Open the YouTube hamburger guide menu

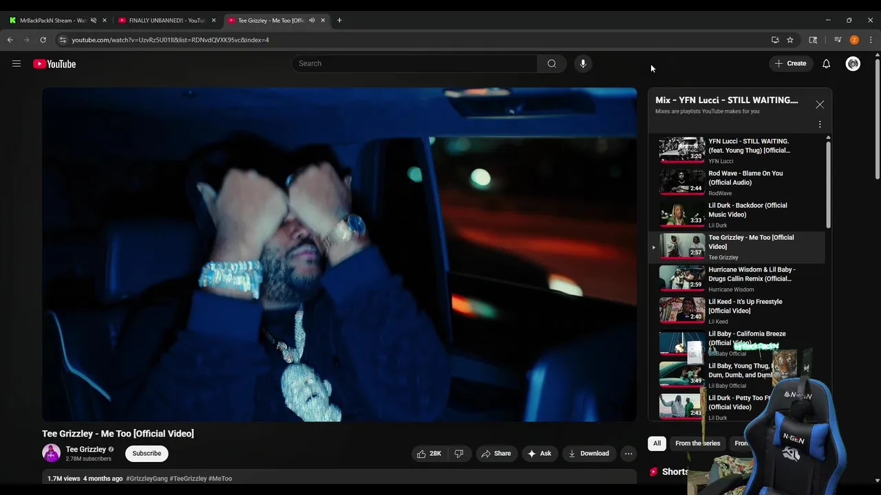click(x=17, y=64)
